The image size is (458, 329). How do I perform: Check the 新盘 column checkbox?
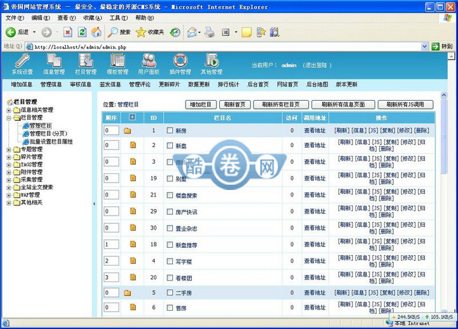tap(170, 145)
